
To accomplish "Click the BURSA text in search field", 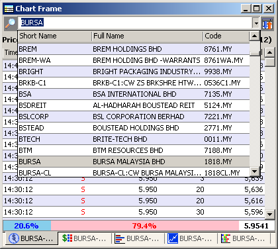I will pyautogui.click(x=32, y=23).
